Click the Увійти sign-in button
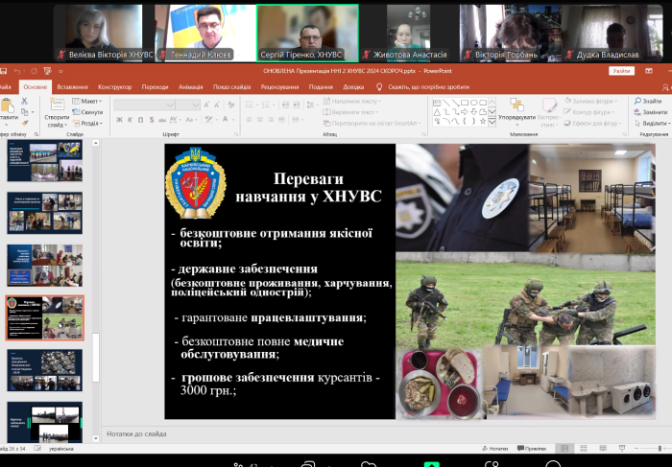This screenshot has width=672, height=467. point(622,71)
